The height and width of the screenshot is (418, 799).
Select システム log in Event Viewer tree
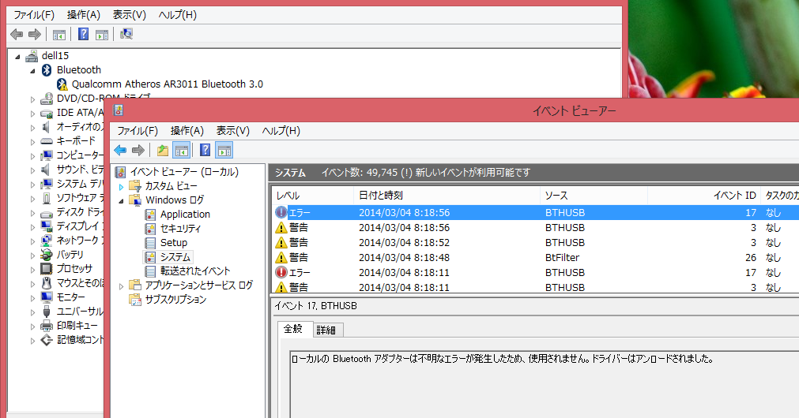tap(175, 257)
